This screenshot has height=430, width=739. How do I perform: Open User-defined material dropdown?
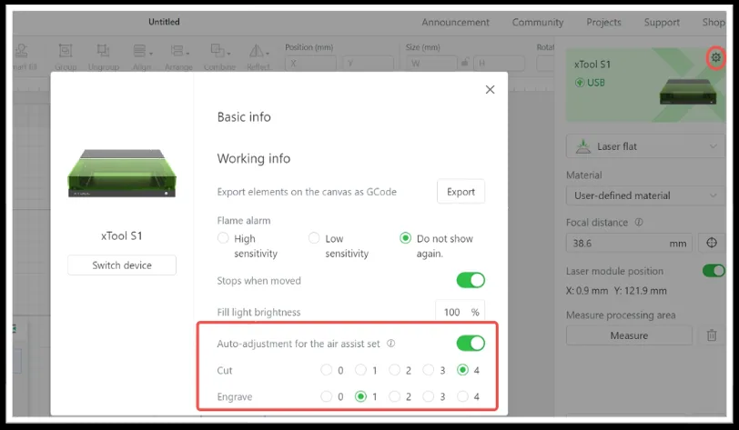645,195
